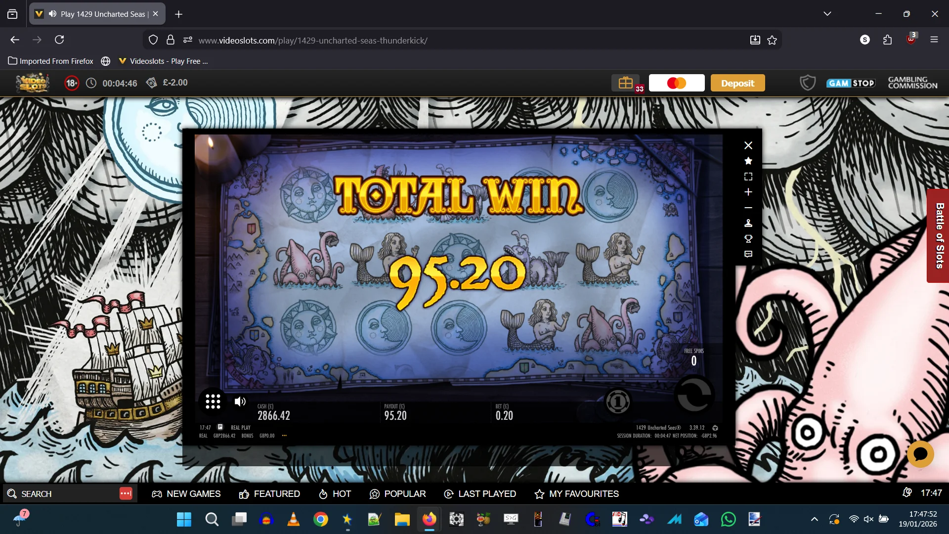This screenshot has width=949, height=534.
Task: Open the Featured category
Action: click(x=269, y=493)
